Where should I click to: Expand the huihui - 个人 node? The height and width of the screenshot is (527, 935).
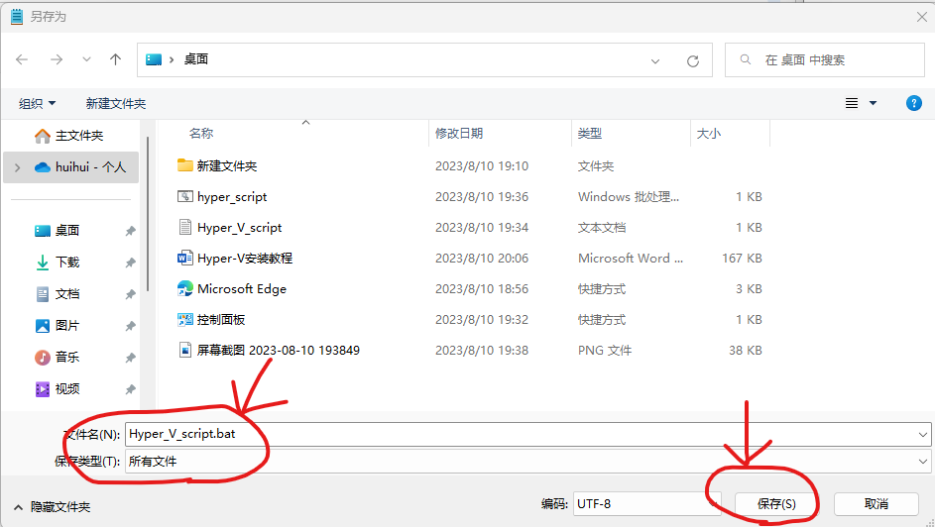17,168
